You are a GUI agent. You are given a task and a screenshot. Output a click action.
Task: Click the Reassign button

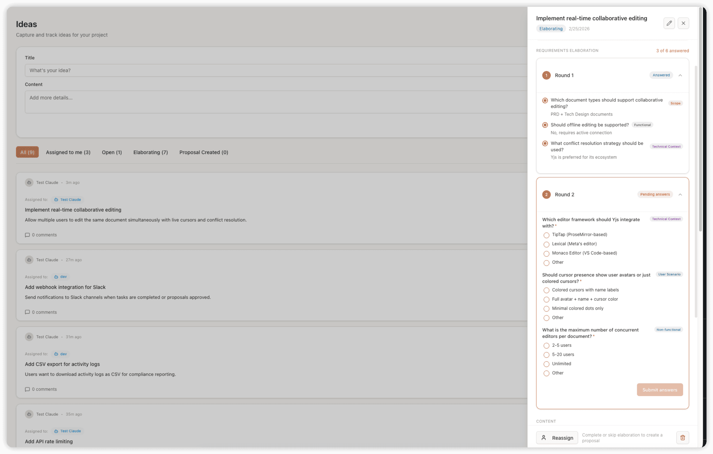pyautogui.click(x=556, y=438)
